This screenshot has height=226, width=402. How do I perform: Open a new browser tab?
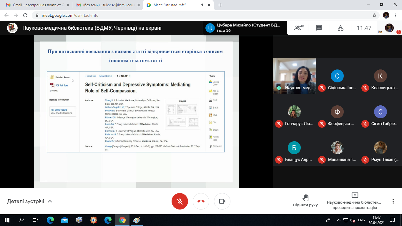(220, 5)
